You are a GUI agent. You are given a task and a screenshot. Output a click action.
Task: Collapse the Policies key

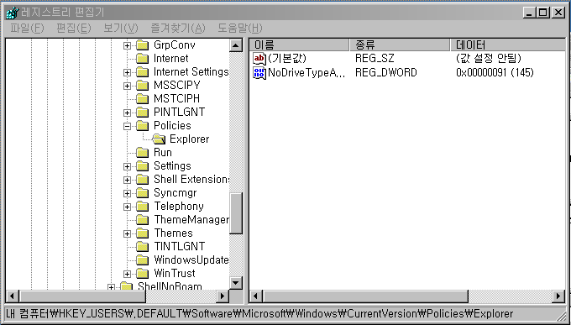(x=127, y=126)
